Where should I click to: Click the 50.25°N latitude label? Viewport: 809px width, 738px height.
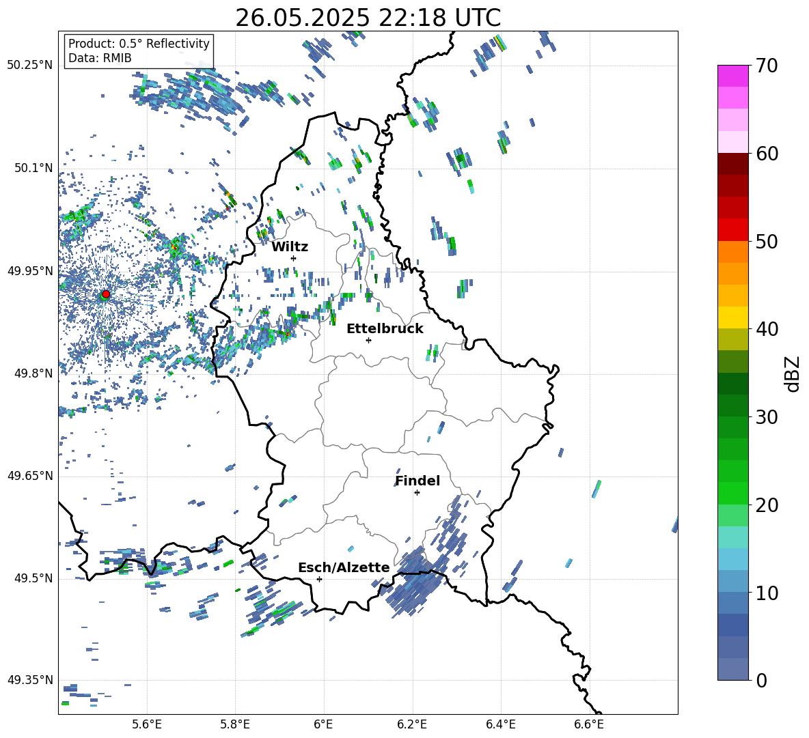pos(30,66)
